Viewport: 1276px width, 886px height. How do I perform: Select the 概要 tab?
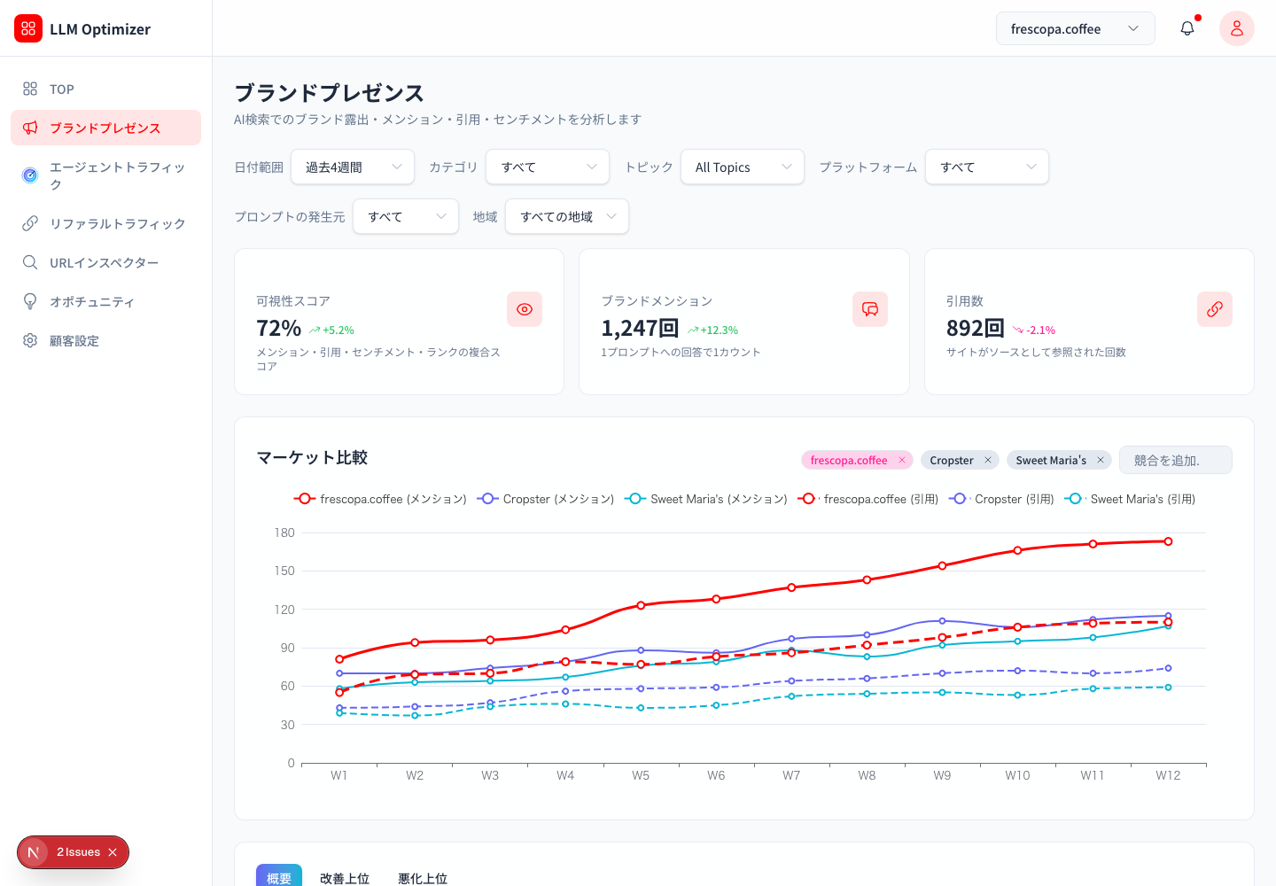click(279, 877)
